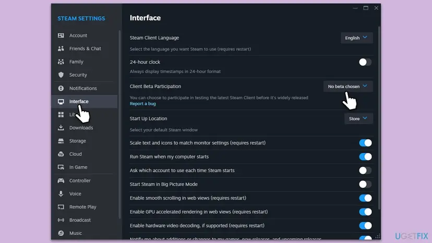The width and height of the screenshot is (432, 243).
Task: Click the Notifications exclamation icon
Action: tap(61, 88)
